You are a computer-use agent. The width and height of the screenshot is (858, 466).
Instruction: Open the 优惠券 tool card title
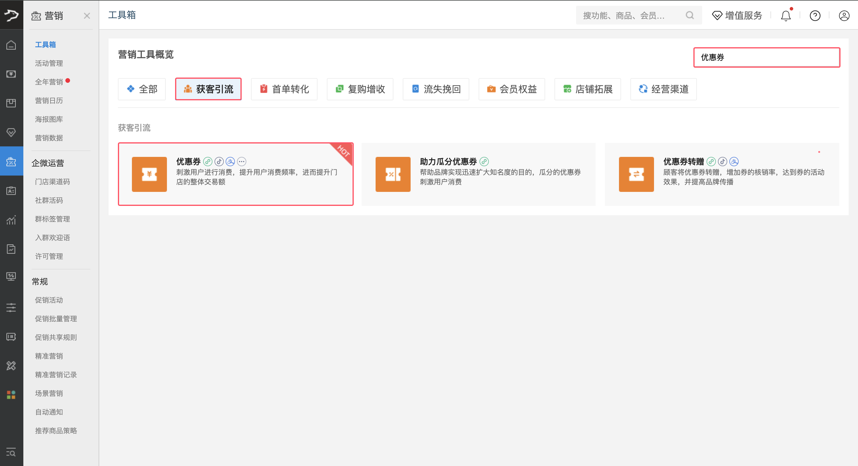[x=188, y=162]
